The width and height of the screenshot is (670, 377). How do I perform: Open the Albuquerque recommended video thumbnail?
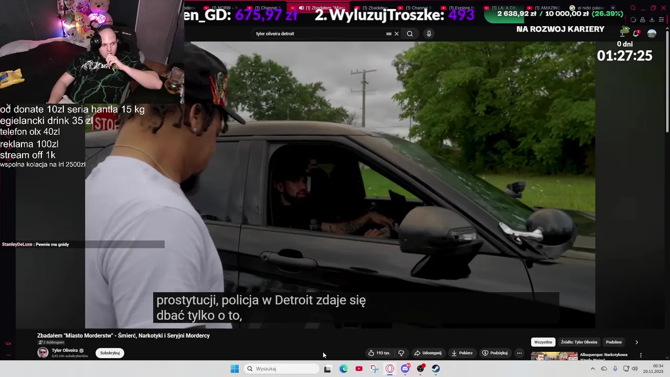pos(554,356)
